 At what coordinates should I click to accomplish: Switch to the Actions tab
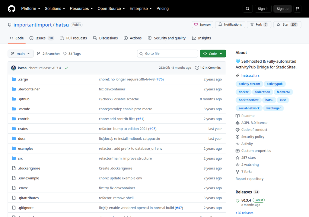tap(133, 38)
